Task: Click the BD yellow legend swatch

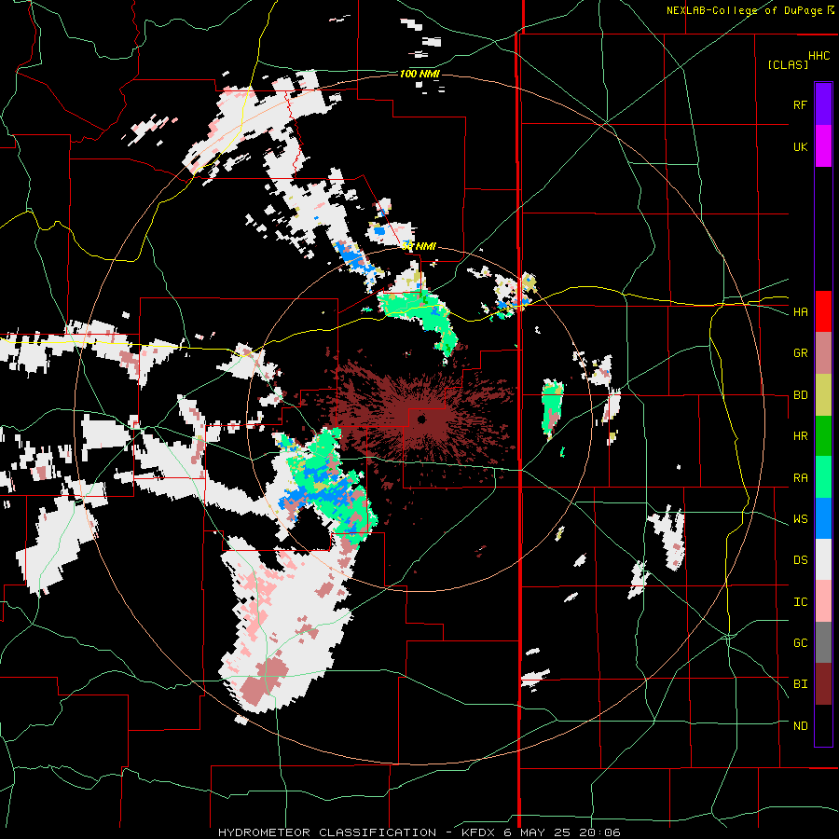Action: [x=823, y=395]
